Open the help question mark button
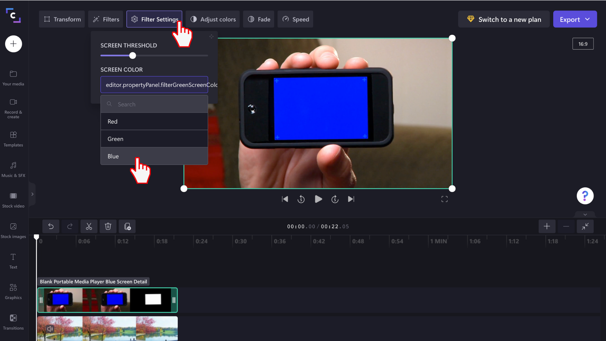Image resolution: width=606 pixels, height=341 pixels. tap(585, 196)
